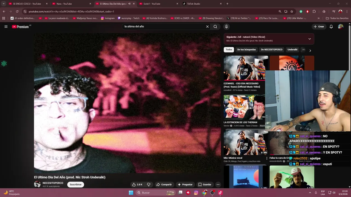This screenshot has width=351, height=197.
Task: Open OBS Studio from the taskbar
Action: pyautogui.click(x=212, y=193)
